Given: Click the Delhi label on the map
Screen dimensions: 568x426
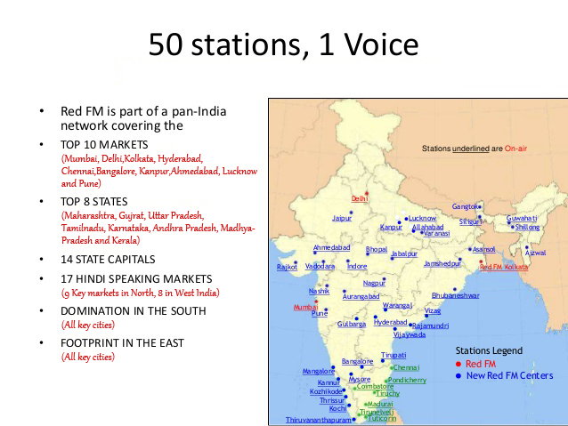Looking at the screenshot, I should click(x=360, y=198).
